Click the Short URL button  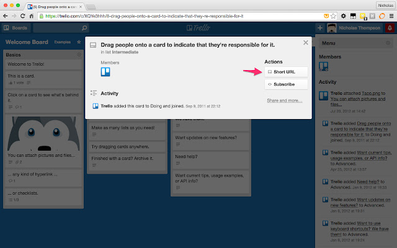click(x=286, y=72)
